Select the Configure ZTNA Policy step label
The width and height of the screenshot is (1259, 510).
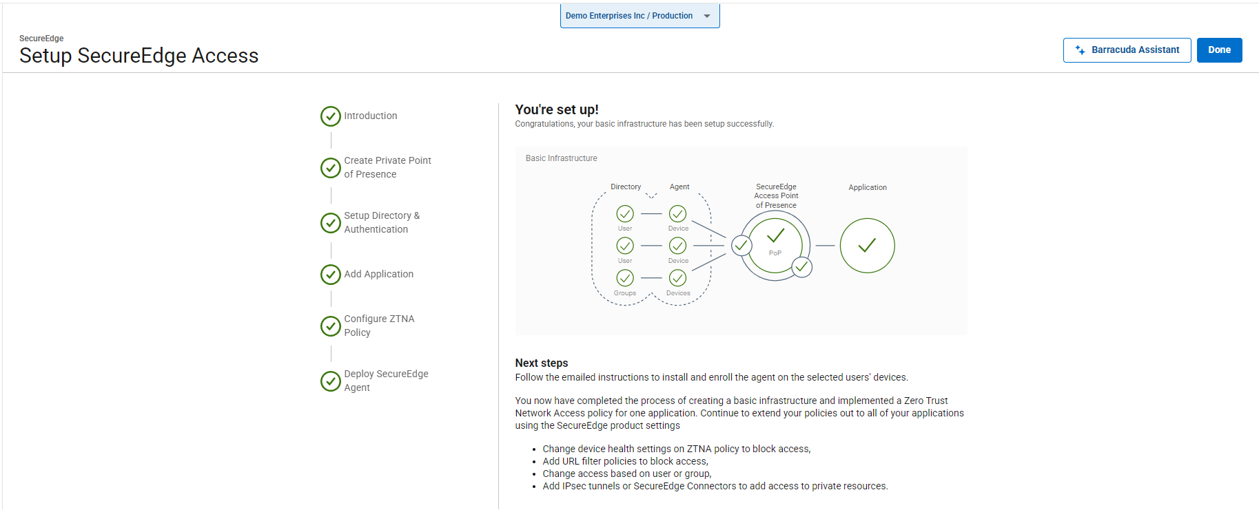tap(379, 326)
